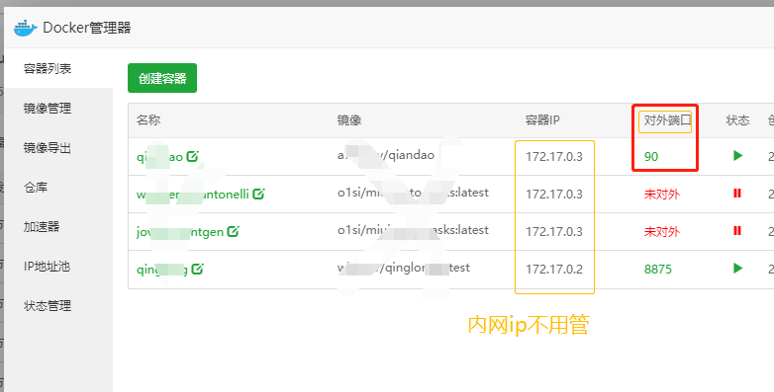Viewport: 774px width, 392px height.
Task: Click the 对外端口 column header
Action: pos(667,120)
